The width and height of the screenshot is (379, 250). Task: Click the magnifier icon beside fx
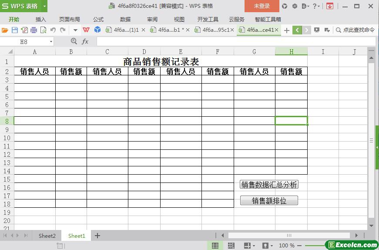74,41
